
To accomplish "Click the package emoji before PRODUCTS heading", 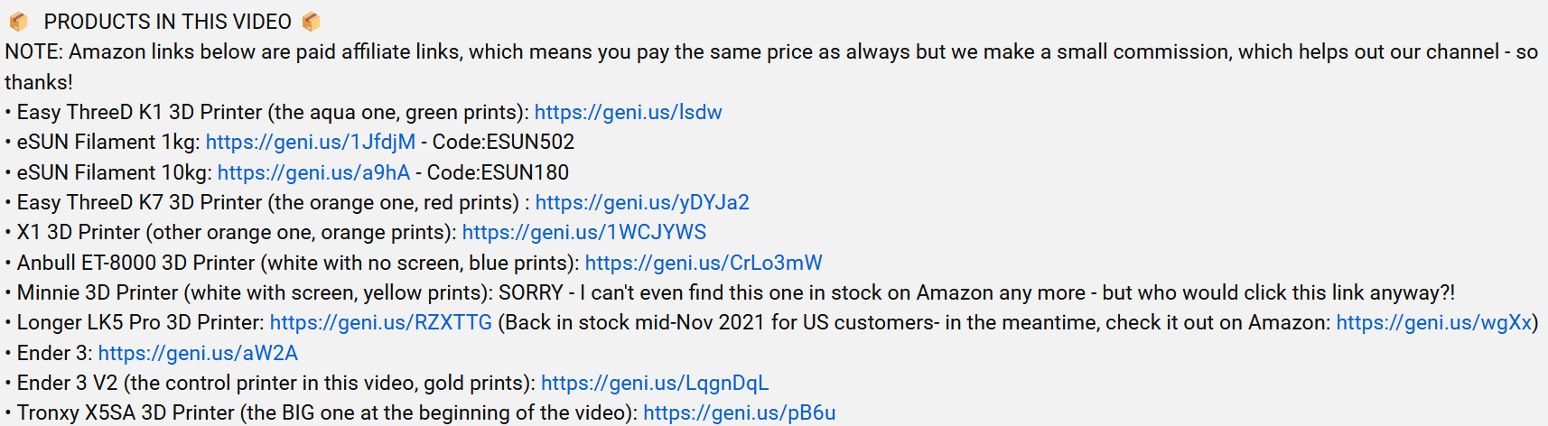I will pos(18,21).
